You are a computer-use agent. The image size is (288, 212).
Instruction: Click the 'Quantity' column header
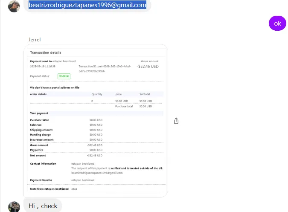(97, 94)
